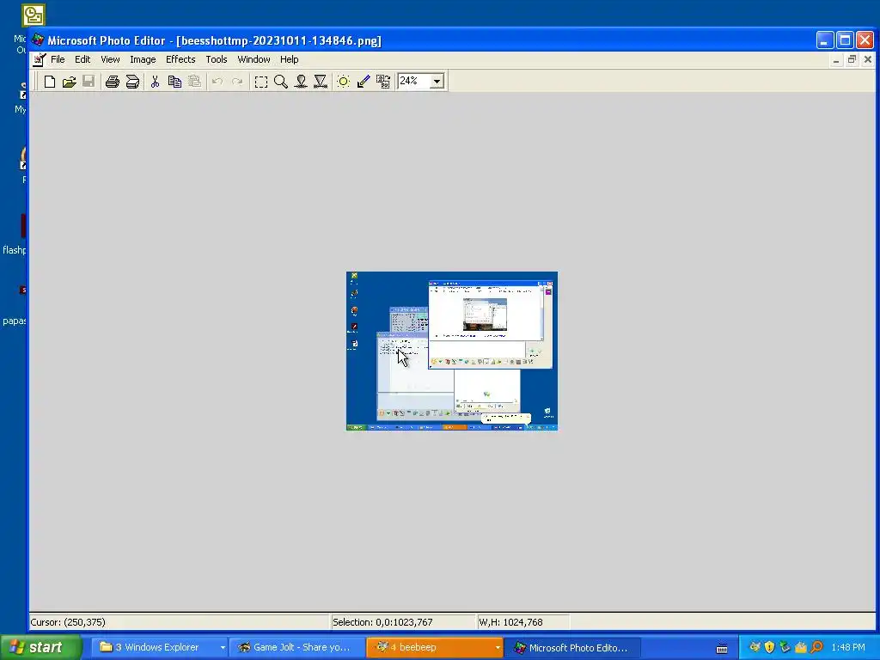Close the beesshottmp document window

868,59
